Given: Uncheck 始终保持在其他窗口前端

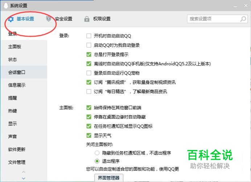Looking at the screenshot, I should point(89,108).
